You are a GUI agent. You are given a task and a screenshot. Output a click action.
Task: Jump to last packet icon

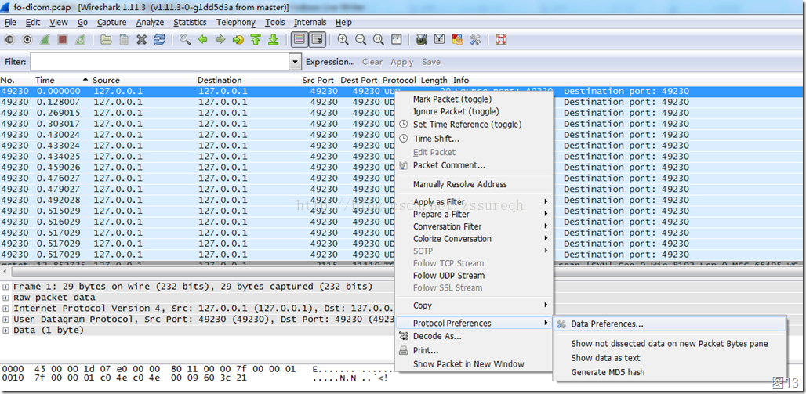coord(274,39)
